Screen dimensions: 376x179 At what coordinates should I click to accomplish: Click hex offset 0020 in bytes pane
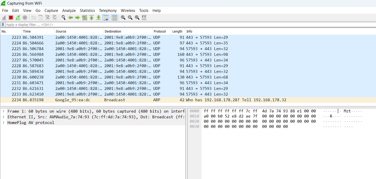(194, 121)
